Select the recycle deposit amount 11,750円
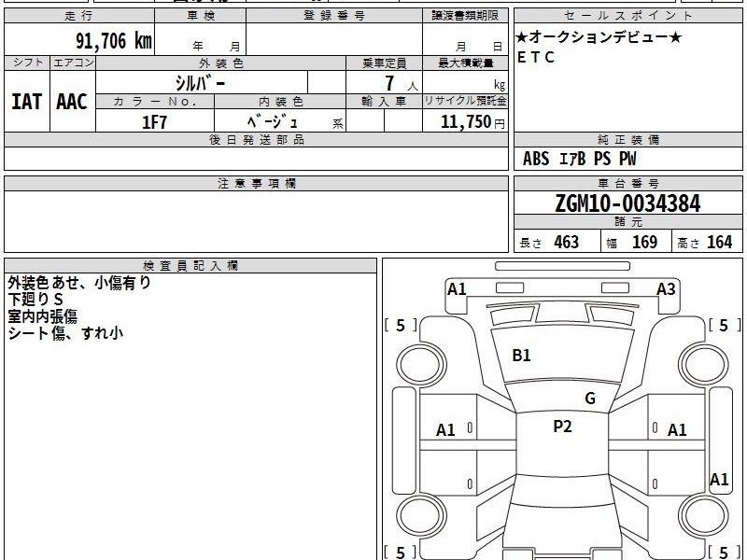 (x=472, y=122)
